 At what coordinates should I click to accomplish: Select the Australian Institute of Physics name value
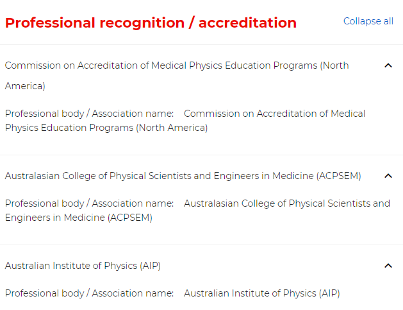click(x=261, y=293)
